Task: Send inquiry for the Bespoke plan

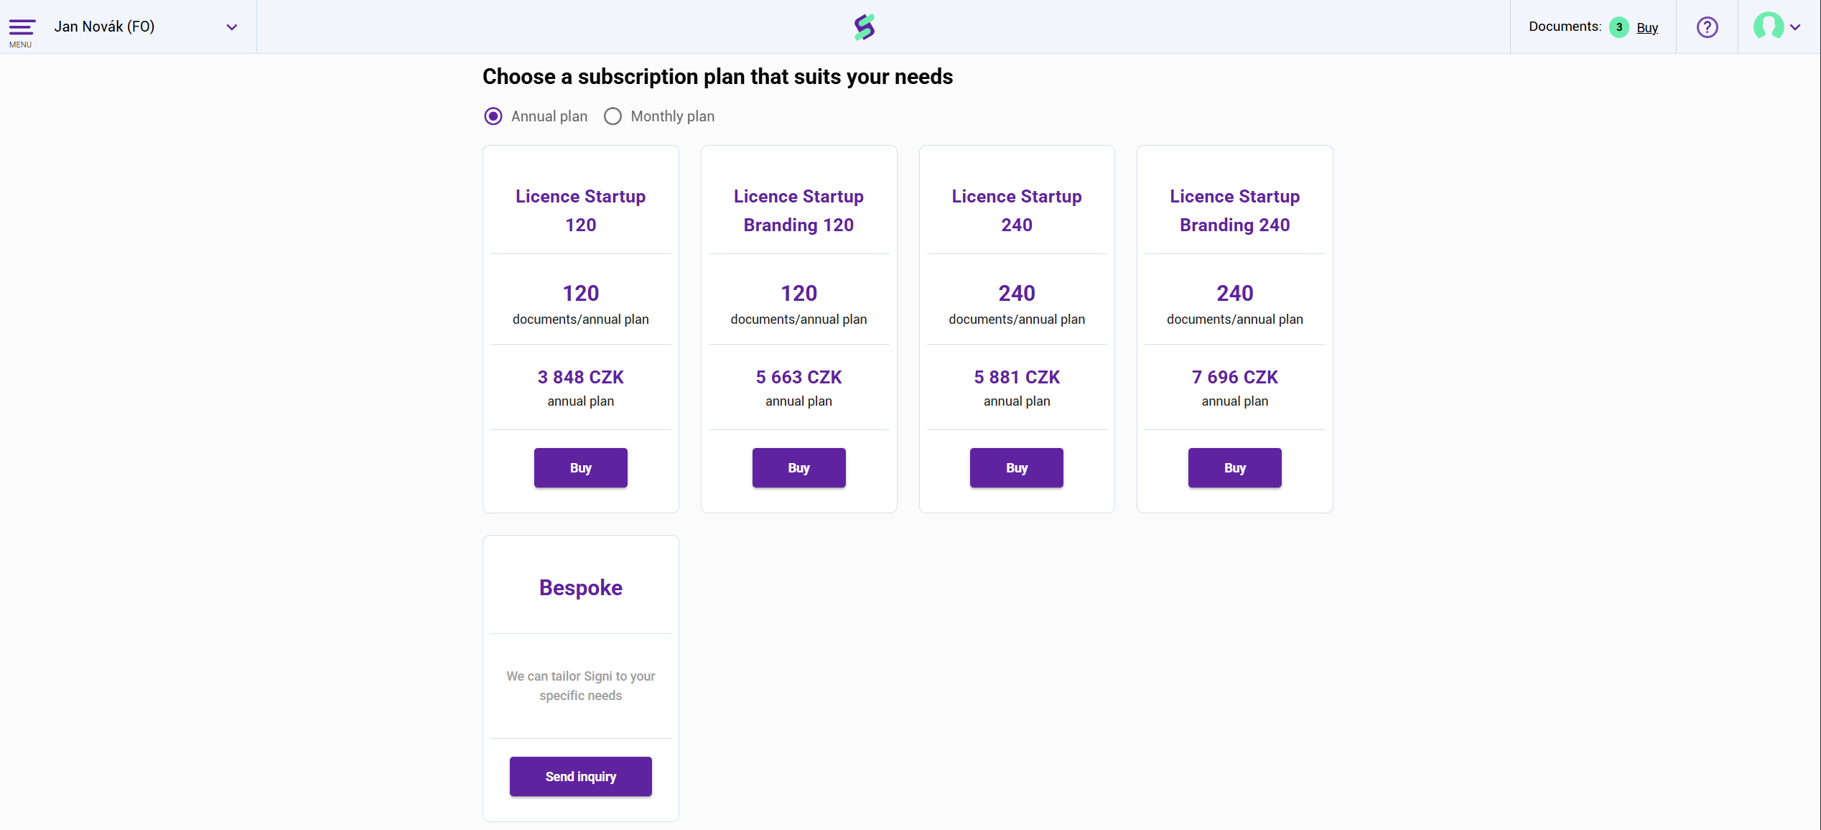Action: (x=580, y=776)
